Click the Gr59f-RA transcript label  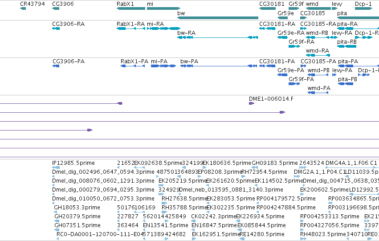tap(302, 42)
